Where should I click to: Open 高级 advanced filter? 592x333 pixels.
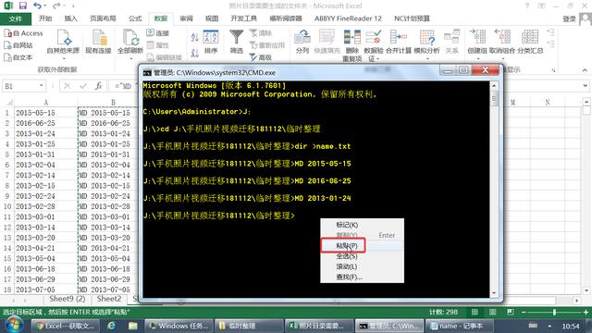click(261, 57)
